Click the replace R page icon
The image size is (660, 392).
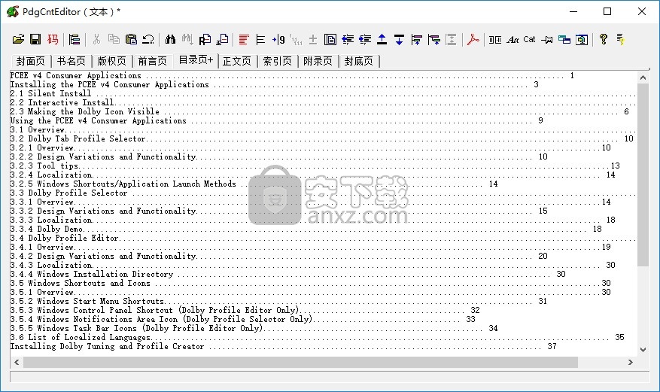coord(205,40)
